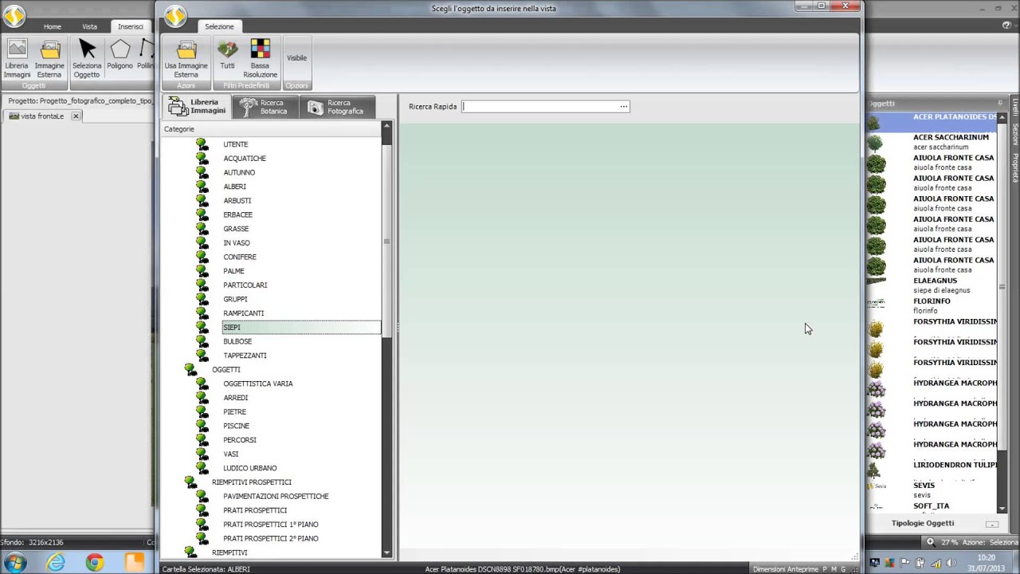
Task: Pin the Oggetti panel
Action: point(999,104)
